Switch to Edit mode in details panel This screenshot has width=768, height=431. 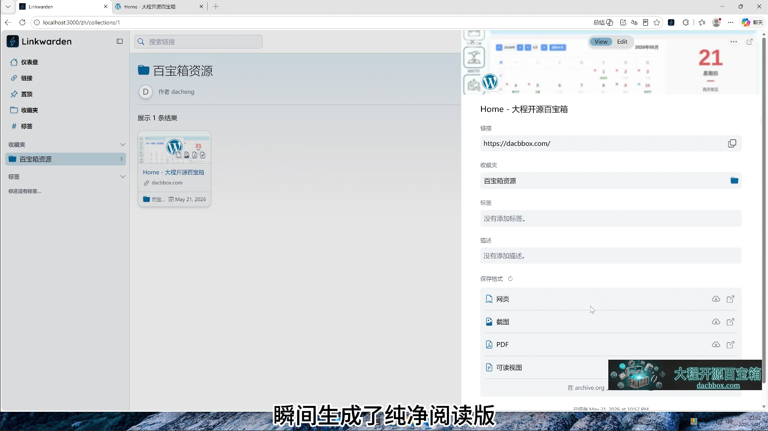tap(622, 42)
